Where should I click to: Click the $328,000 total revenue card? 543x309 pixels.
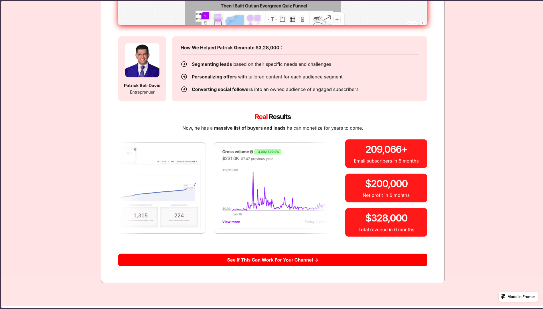click(386, 222)
